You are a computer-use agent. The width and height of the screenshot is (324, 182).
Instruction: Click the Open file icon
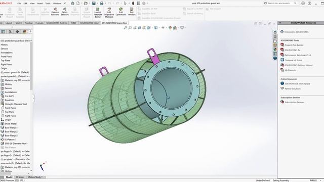point(86,4)
